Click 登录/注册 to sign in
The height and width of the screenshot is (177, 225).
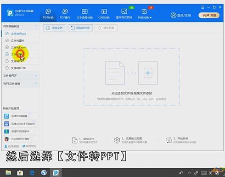[x=181, y=15]
